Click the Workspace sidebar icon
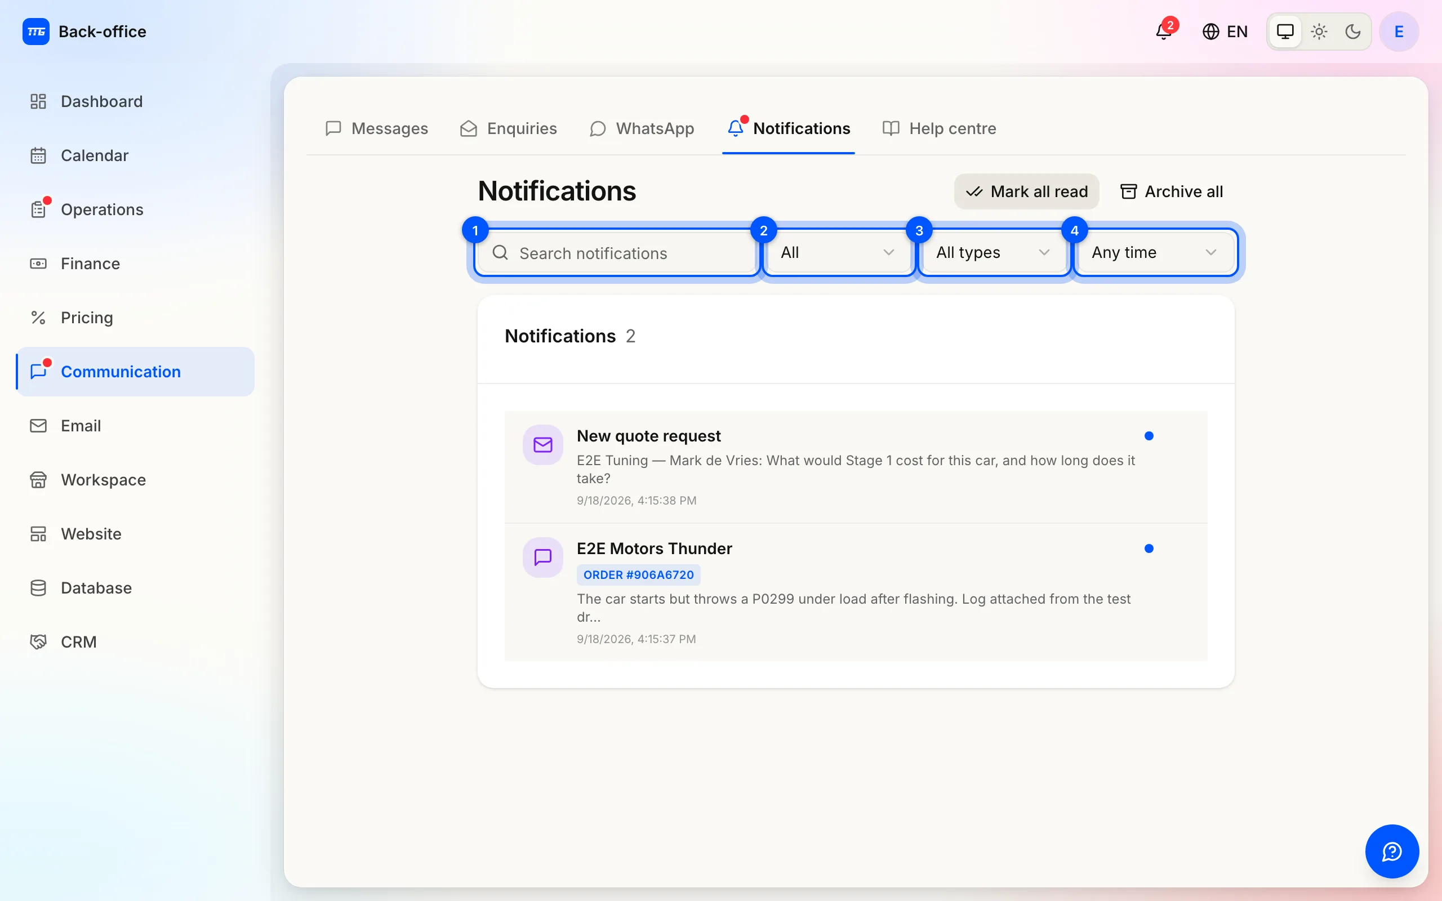 point(38,480)
